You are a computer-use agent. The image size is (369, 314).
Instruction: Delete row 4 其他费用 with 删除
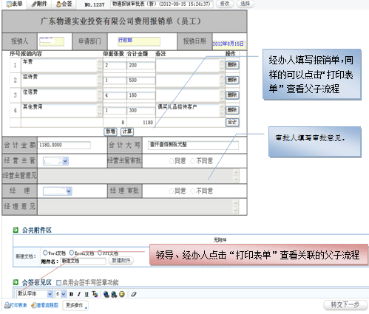pos(232,110)
